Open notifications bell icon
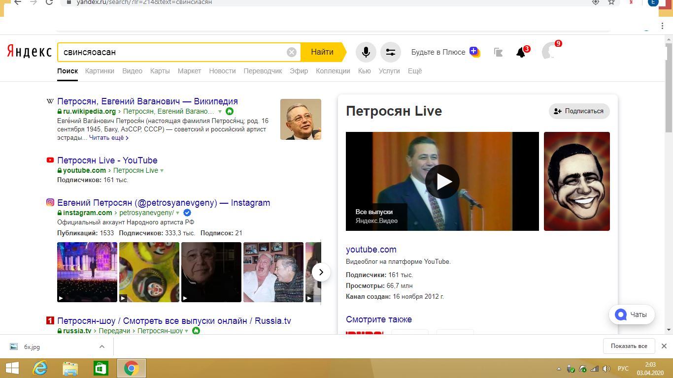Viewport: 673px width, 378px height. tap(521, 52)
